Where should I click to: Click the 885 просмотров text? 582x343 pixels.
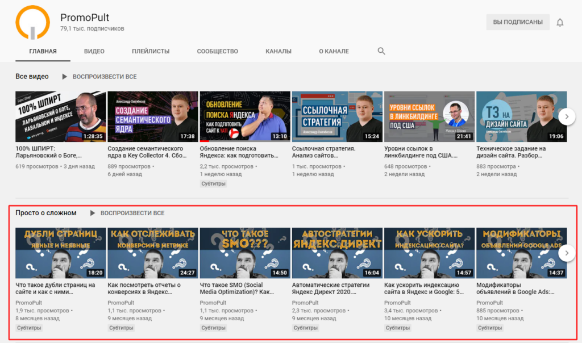coord(498,311)
